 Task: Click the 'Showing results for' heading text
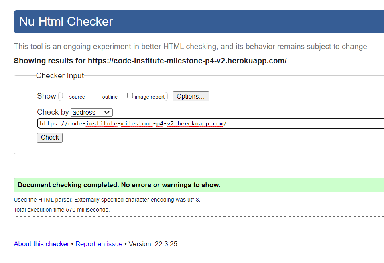coord(150,61)
